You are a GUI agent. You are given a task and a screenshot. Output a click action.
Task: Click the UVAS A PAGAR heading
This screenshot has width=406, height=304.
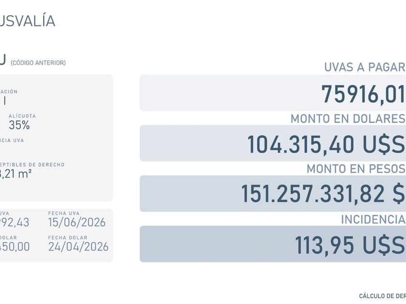point(365,67)
